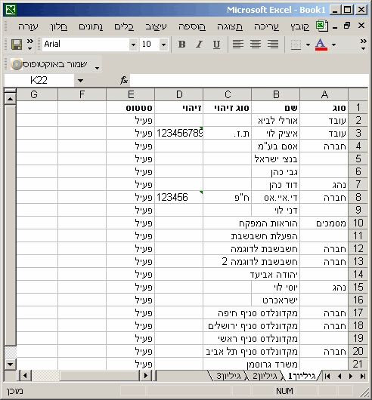
Task: Open the קובץ (File) menu
Action: (299, 26)
